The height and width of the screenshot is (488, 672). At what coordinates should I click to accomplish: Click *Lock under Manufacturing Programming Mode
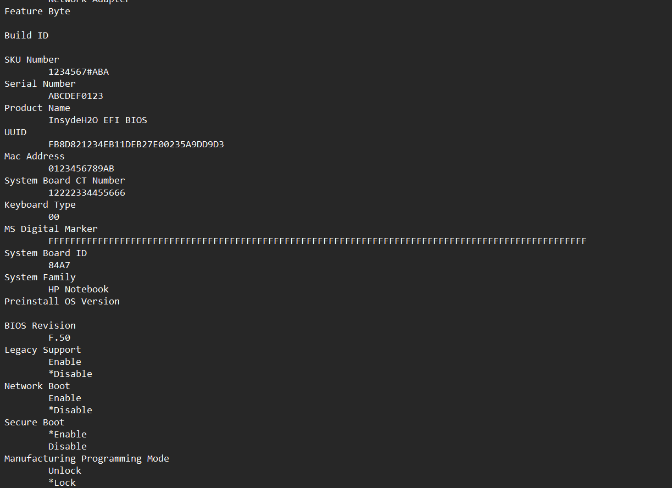(x=62, y=483)
